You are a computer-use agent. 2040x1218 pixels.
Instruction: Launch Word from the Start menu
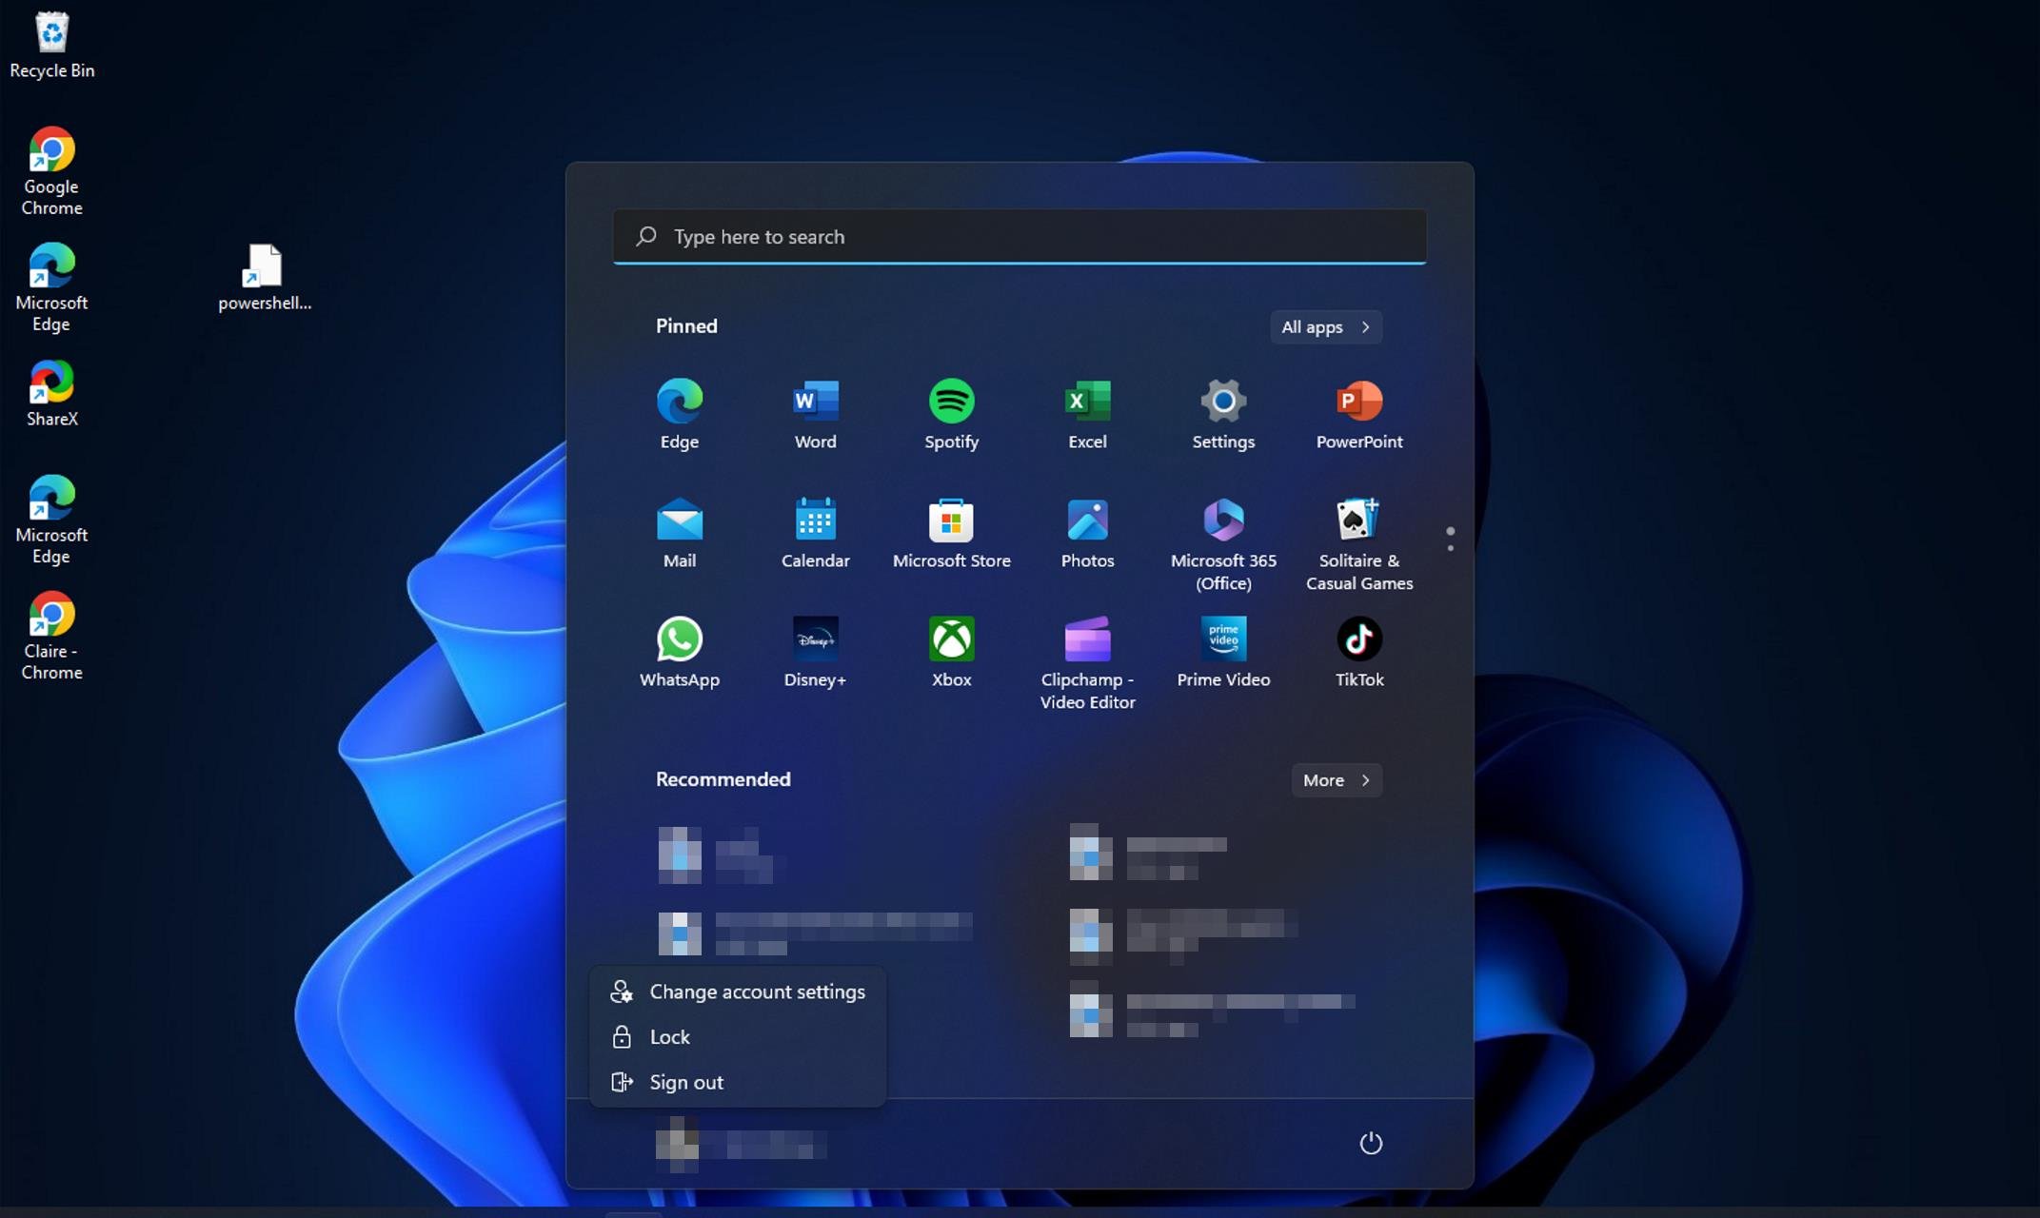click(x=815, y=414)
